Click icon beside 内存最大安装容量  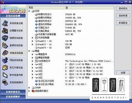(36, 34)
